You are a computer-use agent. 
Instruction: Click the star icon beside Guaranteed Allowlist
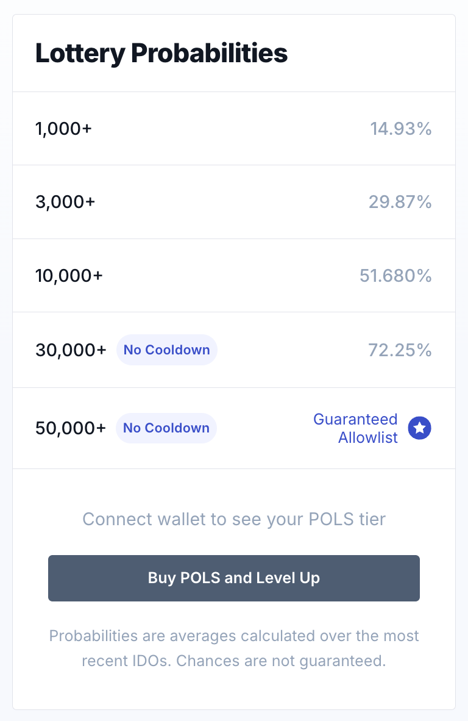(x=419, y=428)
